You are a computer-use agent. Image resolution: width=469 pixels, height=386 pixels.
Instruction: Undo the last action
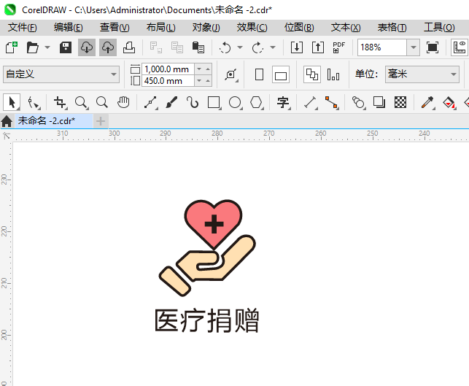point(225,47)
